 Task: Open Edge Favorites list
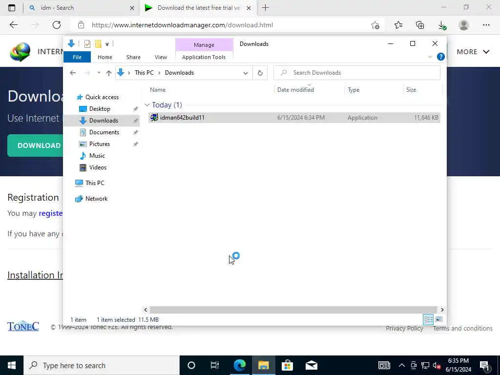tap(398, 25)
